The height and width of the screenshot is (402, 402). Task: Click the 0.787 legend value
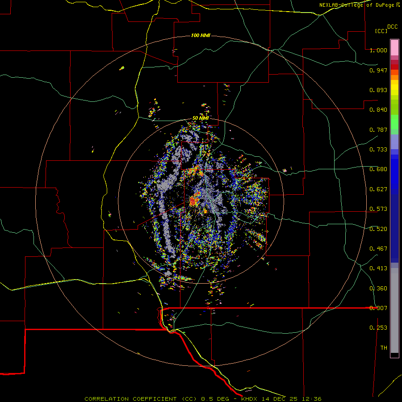[x=378, y=130]
